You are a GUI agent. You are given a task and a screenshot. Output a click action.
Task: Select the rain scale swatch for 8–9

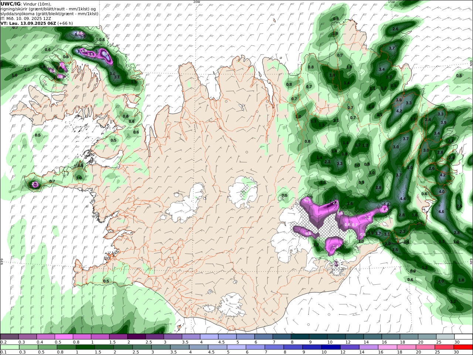(293, 347)
